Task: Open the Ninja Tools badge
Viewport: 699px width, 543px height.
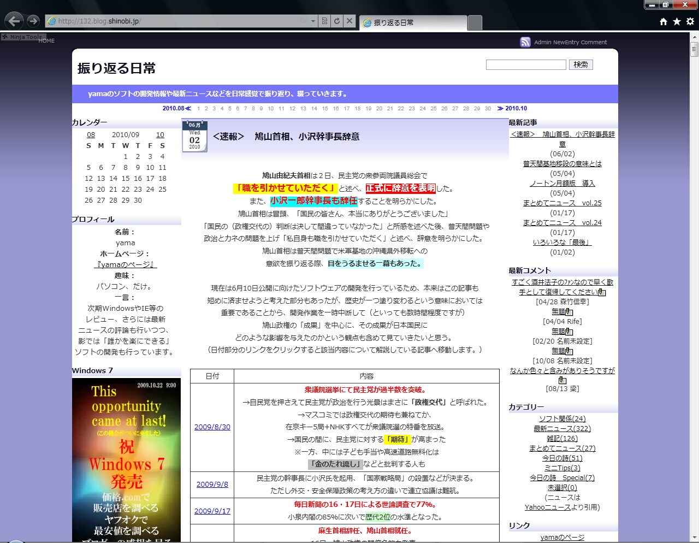Action: coord(22,37)
